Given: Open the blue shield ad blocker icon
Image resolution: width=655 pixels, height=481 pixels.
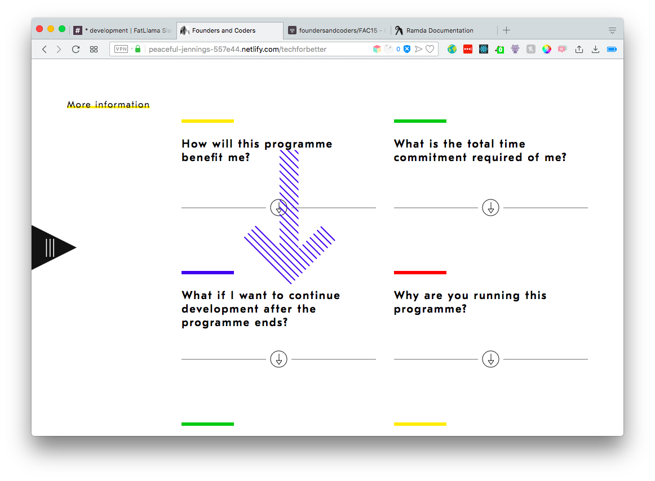Looking at the screenshot, I should tap(407, 49).
